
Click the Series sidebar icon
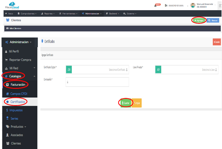point(8,118)
